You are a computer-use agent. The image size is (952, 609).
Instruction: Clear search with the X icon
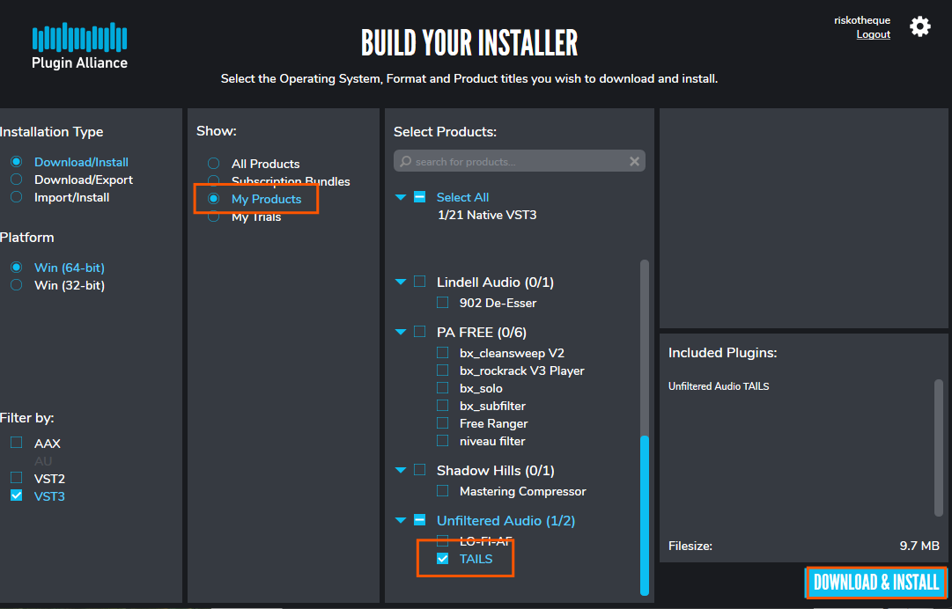click(634, 162)
